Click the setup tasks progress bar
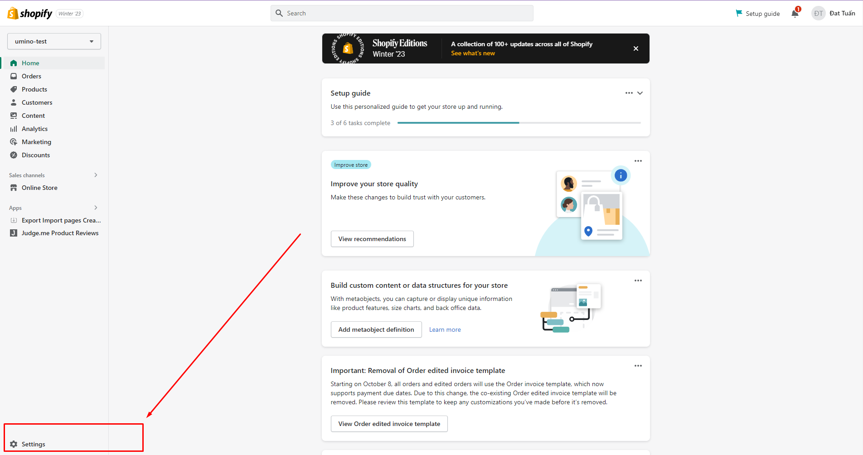This screenshot has width=863, height=455. pyautogui.click(x=519, y=123)
